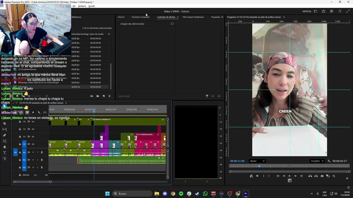Open the timeline sequence panel menu
The width and height of the screenshot is (353, 198).
point(66,103)
